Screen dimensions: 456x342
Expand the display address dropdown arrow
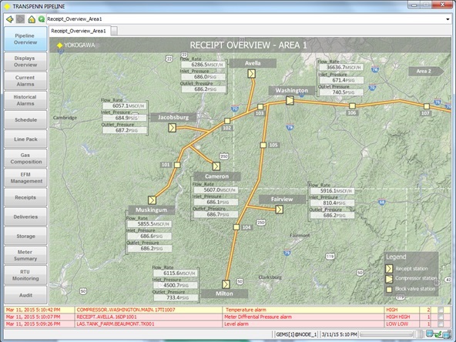click(x=448, y=19)
